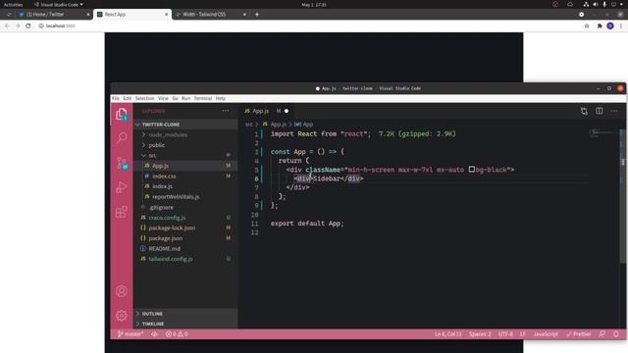Collapse the TWITTER-CLONE folder section
628x353 pixels.
pyautogui.click(x=186, y=125)
